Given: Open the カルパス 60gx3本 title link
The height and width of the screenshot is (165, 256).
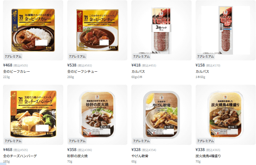Looking at the screenshot, I should pos(138,71).
